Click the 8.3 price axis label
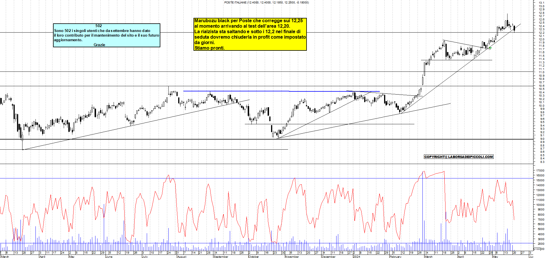 pos(542,162)
